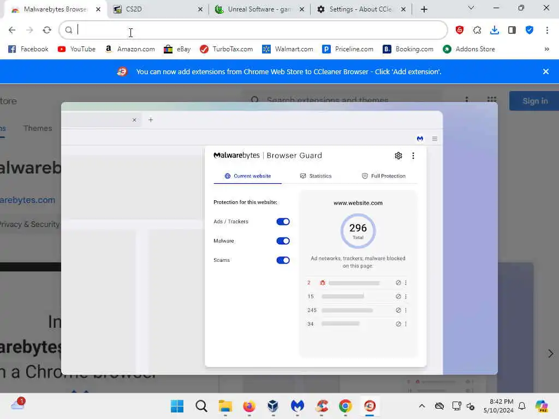Open the Booking.com bookmark

click(x=408, y=49)
